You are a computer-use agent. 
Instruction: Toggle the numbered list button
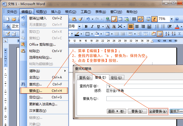[157, 27]
